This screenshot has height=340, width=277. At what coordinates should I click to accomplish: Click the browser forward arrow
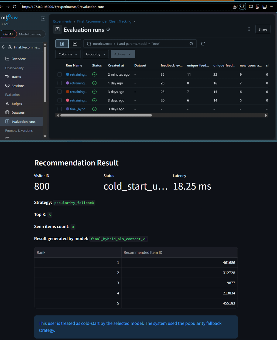coord(8,7)
